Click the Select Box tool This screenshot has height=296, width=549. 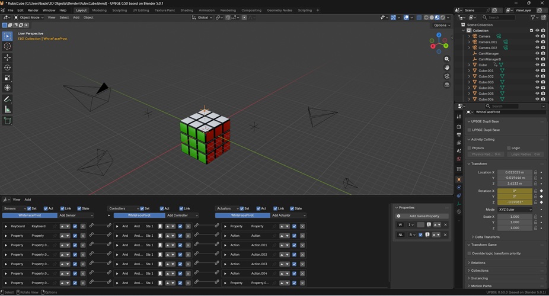[7, 36]
